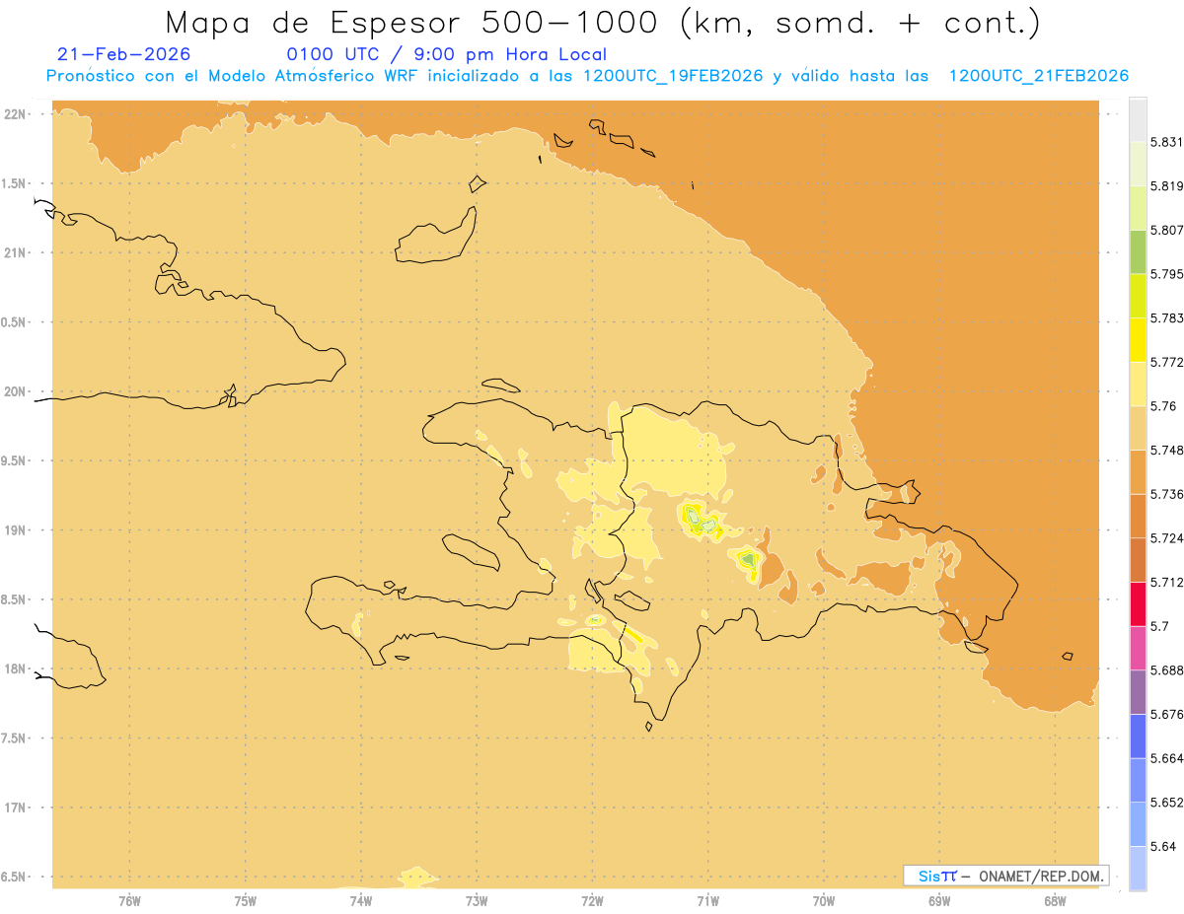Viewport: 1184px width, 914px height.
Task: Pick the pink legend swatch between 5.7 and 5.688
Action: point(1138,648)
